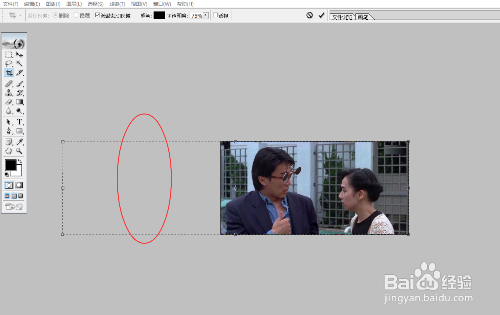This screenshot has height=315, width=500.
Task: Select the Dodge tool
Action: pyautogui.click(x=19, y=111)
